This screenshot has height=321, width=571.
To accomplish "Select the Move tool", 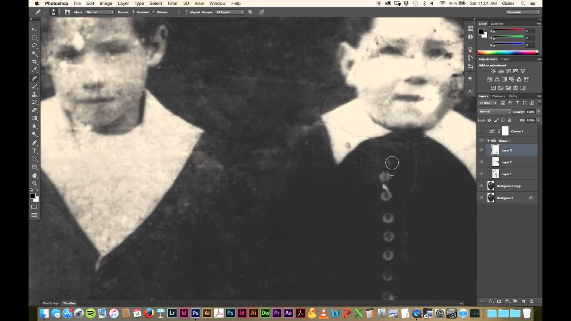I will pyautogui.click(x=34, y=29).
